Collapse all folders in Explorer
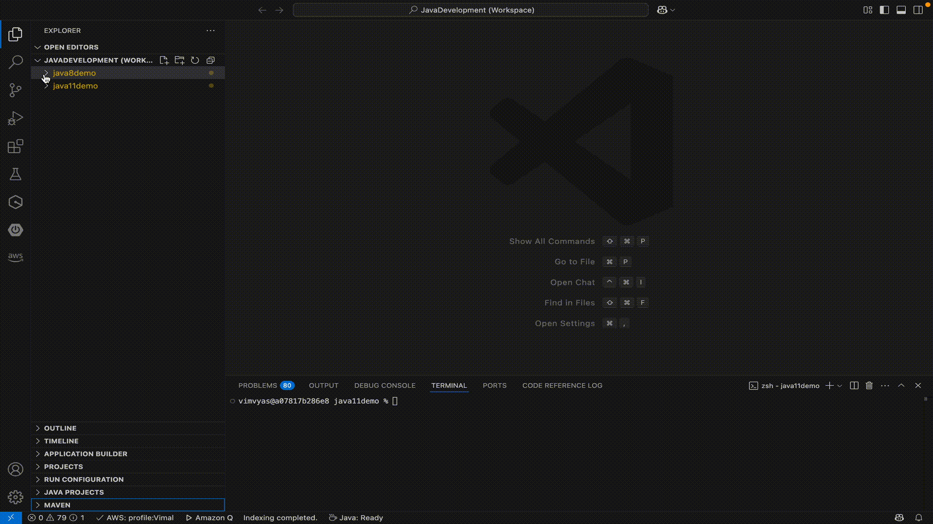This screenshot has height=524, width=933. 210,60
